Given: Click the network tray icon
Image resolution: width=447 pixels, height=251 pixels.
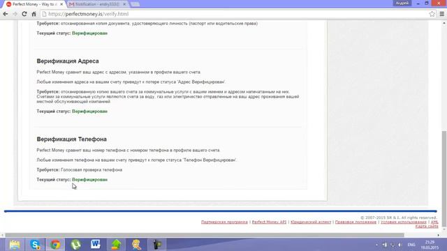Looking at the screenshot, I should pyautogui.click(x=393, y=245).
